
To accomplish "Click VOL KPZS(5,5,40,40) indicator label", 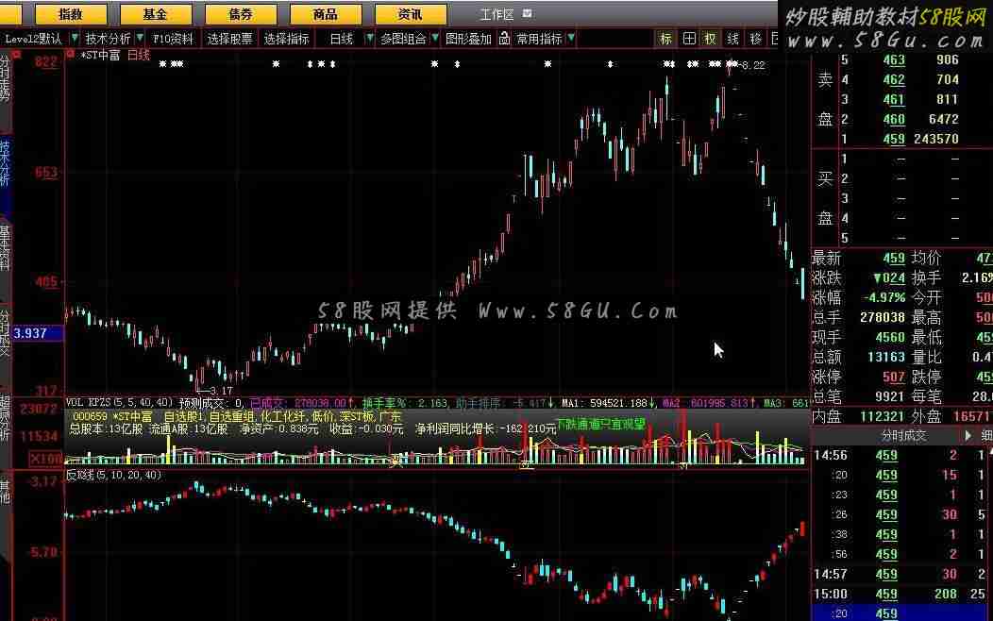I will pyautogui.click(x=119, y=403).
